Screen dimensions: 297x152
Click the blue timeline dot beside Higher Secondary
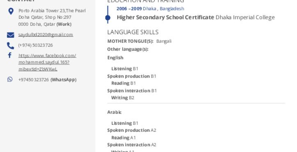click(x=108, y=18)
